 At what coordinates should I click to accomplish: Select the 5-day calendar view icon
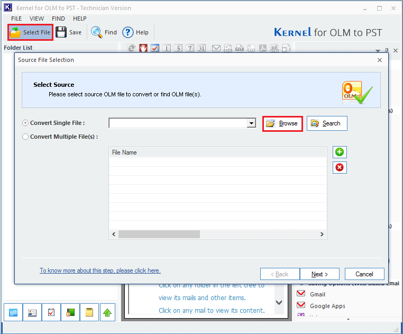click(x=178, y=48)
